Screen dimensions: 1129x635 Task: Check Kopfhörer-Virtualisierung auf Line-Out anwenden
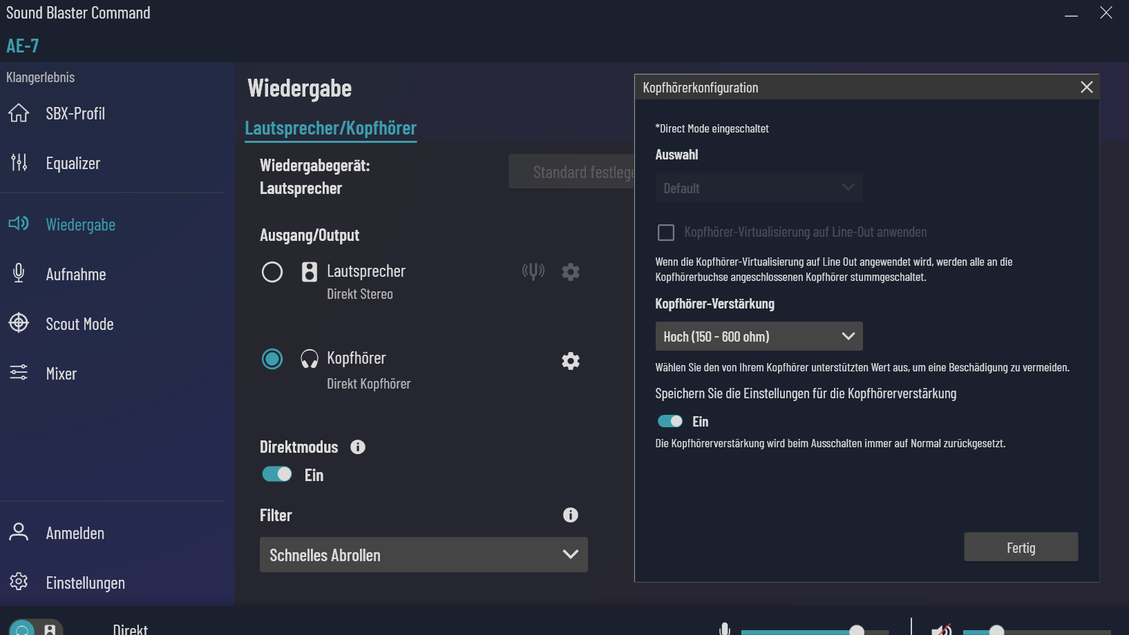coord(666,233)
